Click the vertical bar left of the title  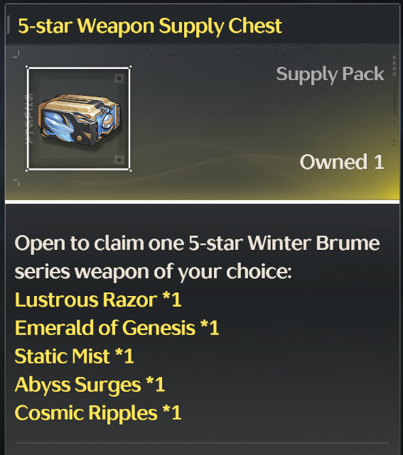click(9, 25)
